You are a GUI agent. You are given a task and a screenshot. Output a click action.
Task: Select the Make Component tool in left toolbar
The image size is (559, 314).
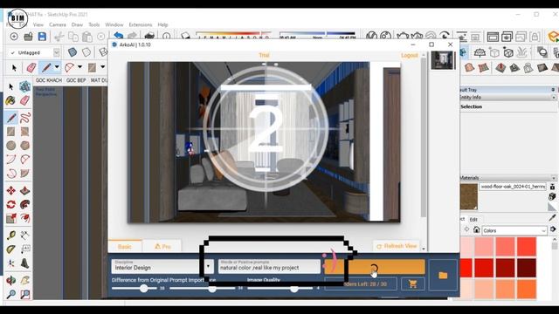click(x=24, y=86)
